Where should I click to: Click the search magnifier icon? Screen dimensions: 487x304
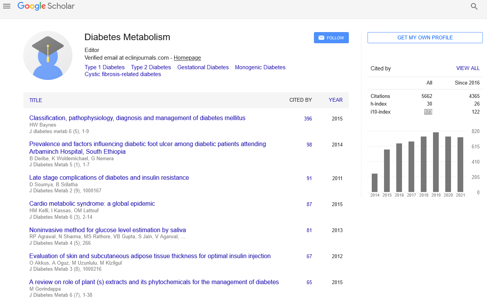pos(474,7)
